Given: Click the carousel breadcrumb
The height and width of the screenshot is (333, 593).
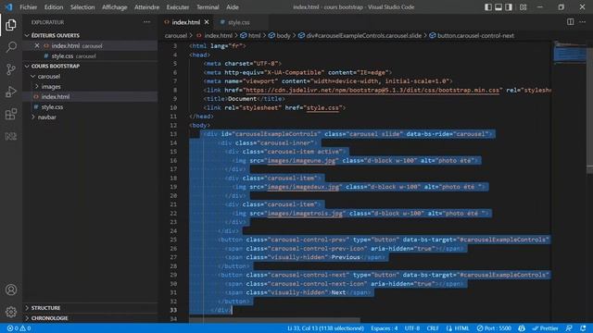Looking at the screenshot, I should (x=176, y=35).
